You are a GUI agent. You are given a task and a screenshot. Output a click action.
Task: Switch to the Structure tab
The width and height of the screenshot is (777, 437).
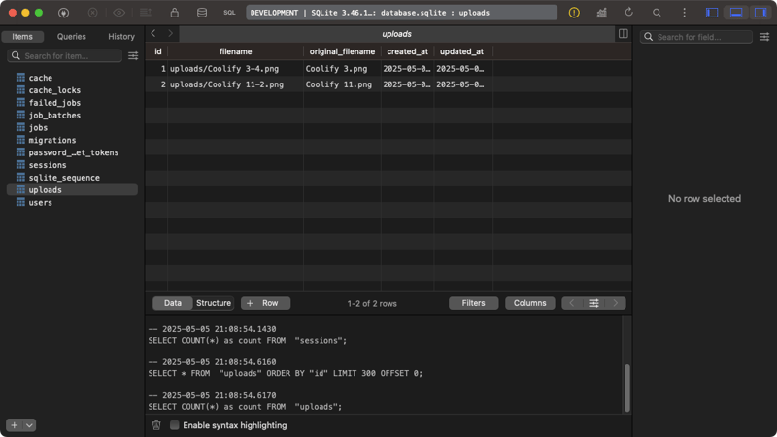214,303
